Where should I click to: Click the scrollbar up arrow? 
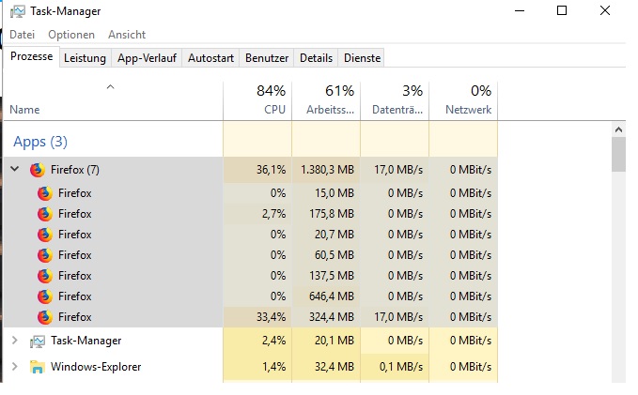[x=618, y=129]
